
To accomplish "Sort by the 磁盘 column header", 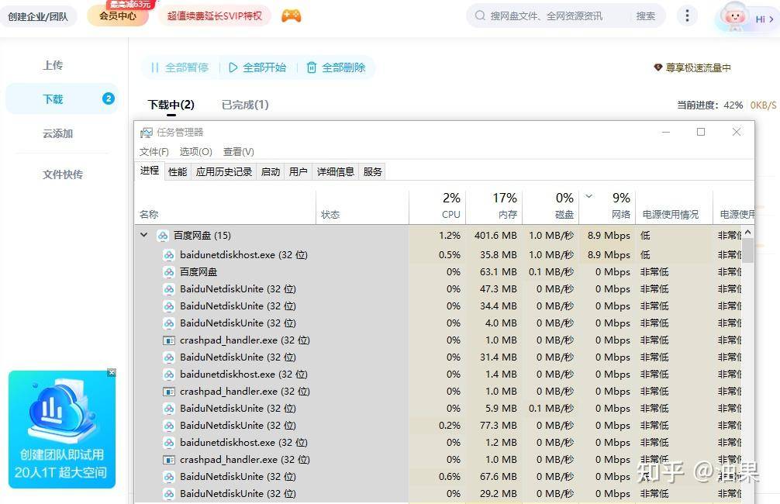I will (x=550, y=205).
